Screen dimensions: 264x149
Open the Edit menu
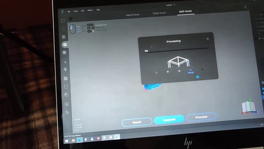pos(82,11)
